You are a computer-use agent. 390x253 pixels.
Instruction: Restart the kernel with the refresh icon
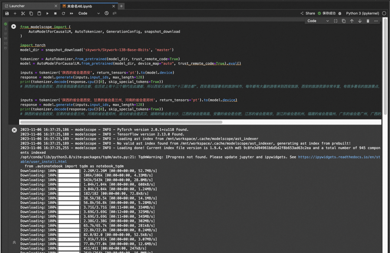pos(63,13)
